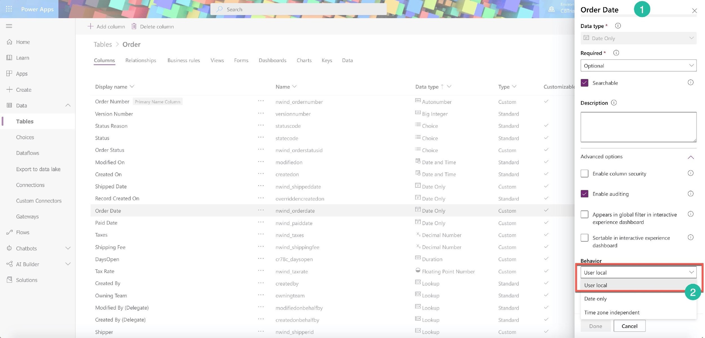Open the Required field dropdown
Viewport: 705px width, 338px height.
[x=638, y=65]
